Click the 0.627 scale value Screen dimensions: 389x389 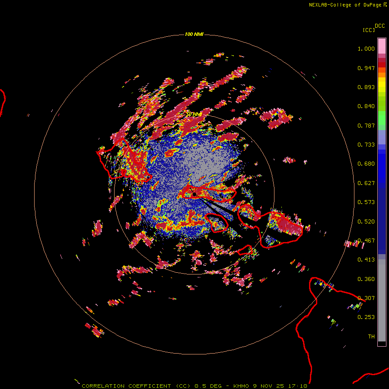pos(366,183)
